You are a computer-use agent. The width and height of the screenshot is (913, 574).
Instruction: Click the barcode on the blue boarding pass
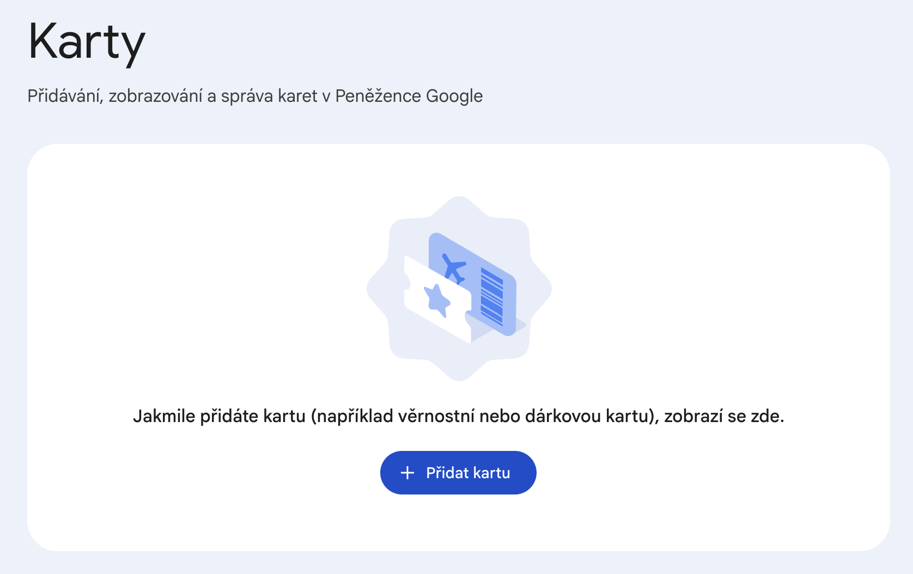(x=492, y=296)
